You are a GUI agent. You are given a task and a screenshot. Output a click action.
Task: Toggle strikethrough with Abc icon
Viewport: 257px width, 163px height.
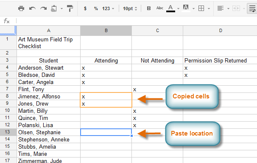[x=159, y=8]
